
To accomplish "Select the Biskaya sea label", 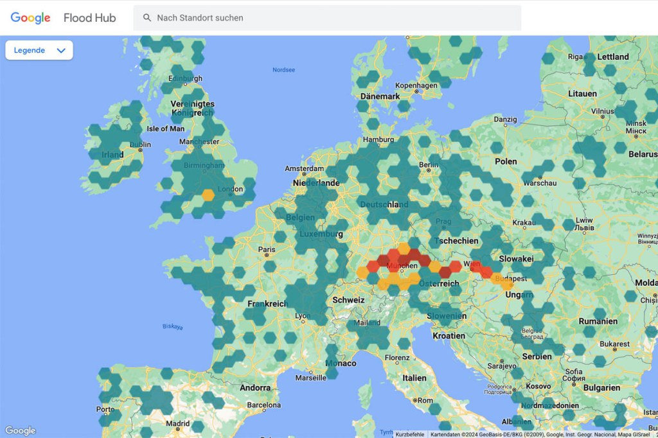I will pos(172,326).
